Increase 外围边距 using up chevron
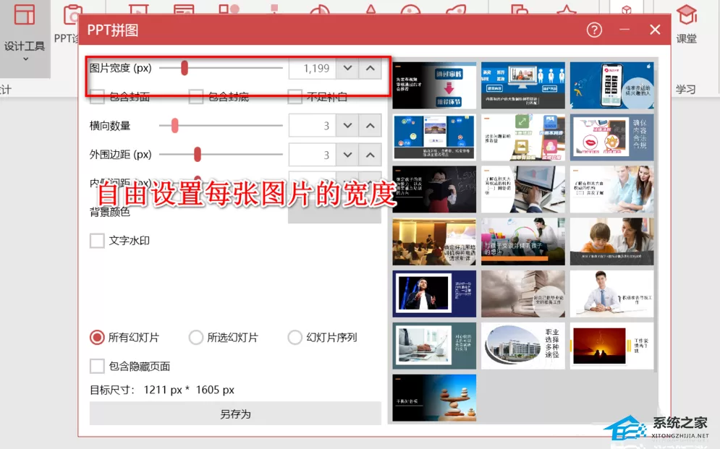 [370, 155]
